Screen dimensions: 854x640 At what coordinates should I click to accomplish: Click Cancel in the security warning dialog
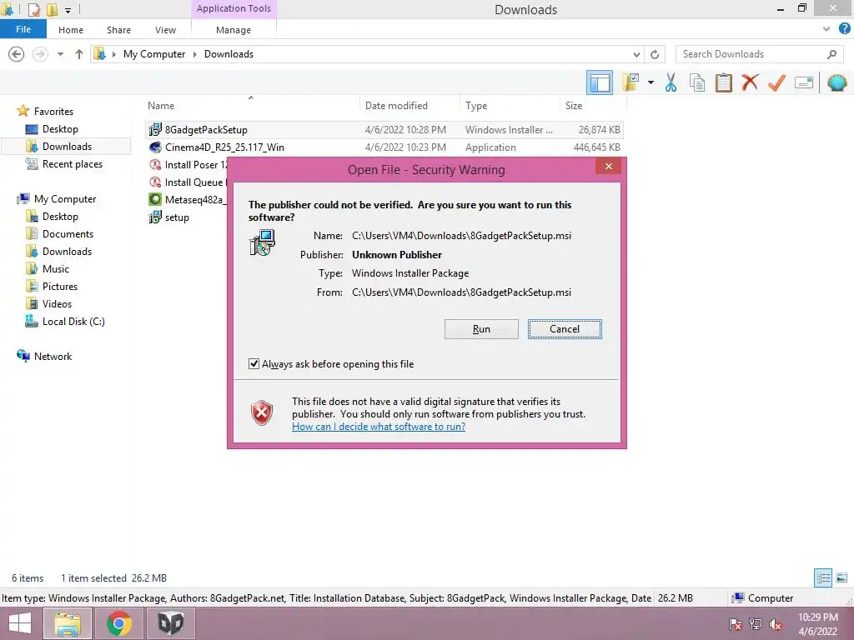click(x=565, y=329)
